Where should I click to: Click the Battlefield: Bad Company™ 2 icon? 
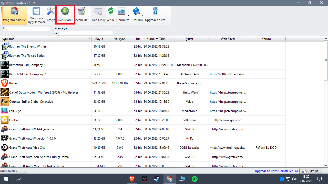[5, 74]
